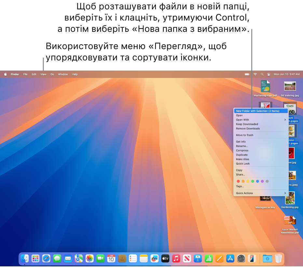Select Make Alias option
The height and width of the screenshot is (267, 303).
point(261,159)
